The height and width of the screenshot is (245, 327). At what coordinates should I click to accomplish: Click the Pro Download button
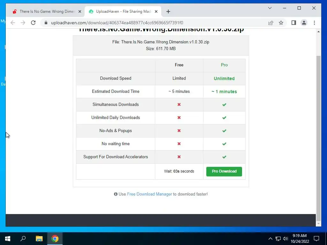coord(224,171)
